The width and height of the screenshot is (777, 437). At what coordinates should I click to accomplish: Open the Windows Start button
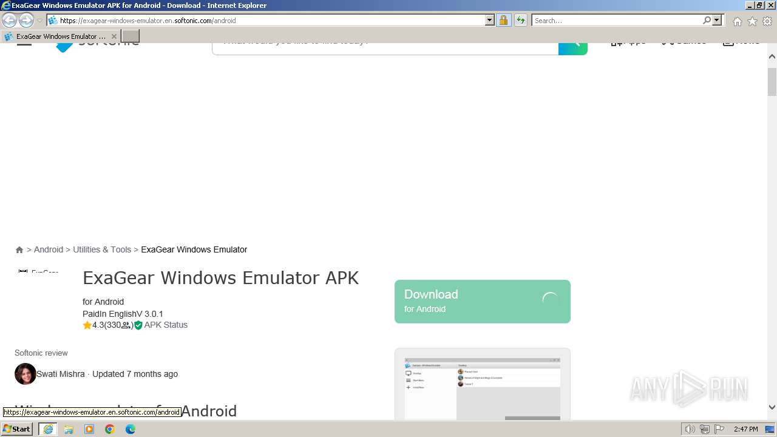(x=17, y=429)
